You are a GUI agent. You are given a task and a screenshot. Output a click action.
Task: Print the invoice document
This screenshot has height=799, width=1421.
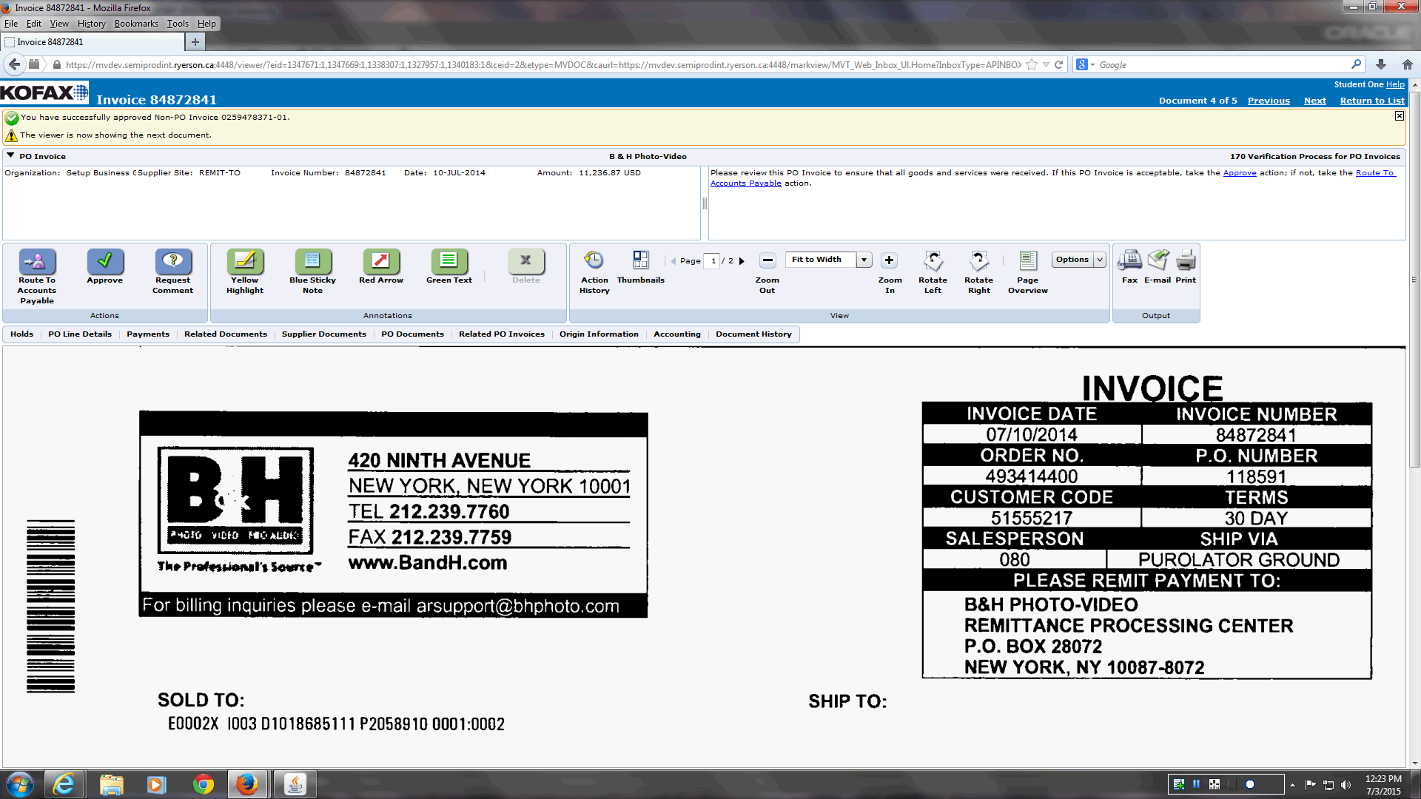[1186, 261]
